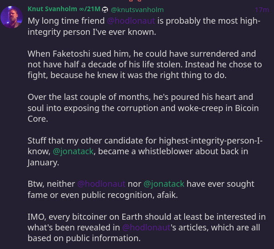Click the word 'January.' in the post
Screen dimensions: 274x249
43,163
